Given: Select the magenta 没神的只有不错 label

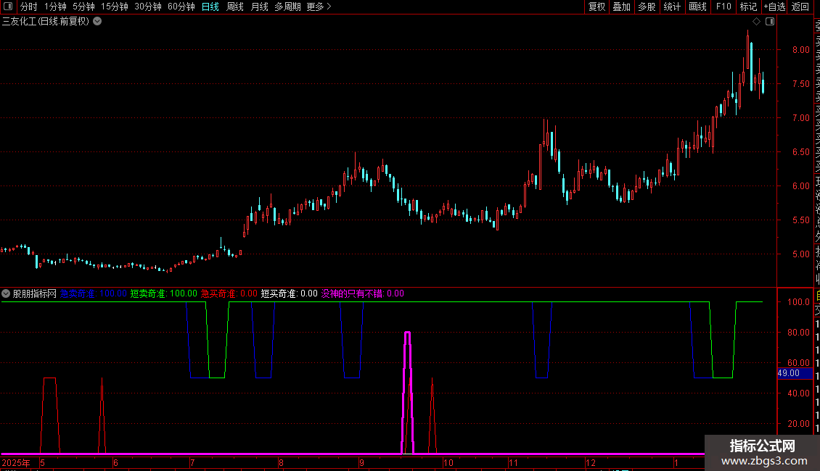Looking at the screenshot, I should (362, 293).
